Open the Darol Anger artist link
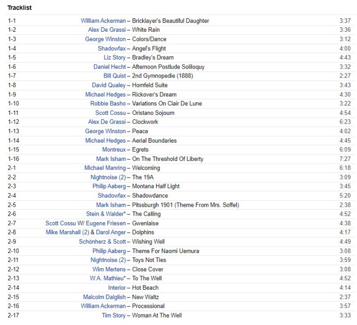This screenshot has height=325, width=357. [111, 232]
